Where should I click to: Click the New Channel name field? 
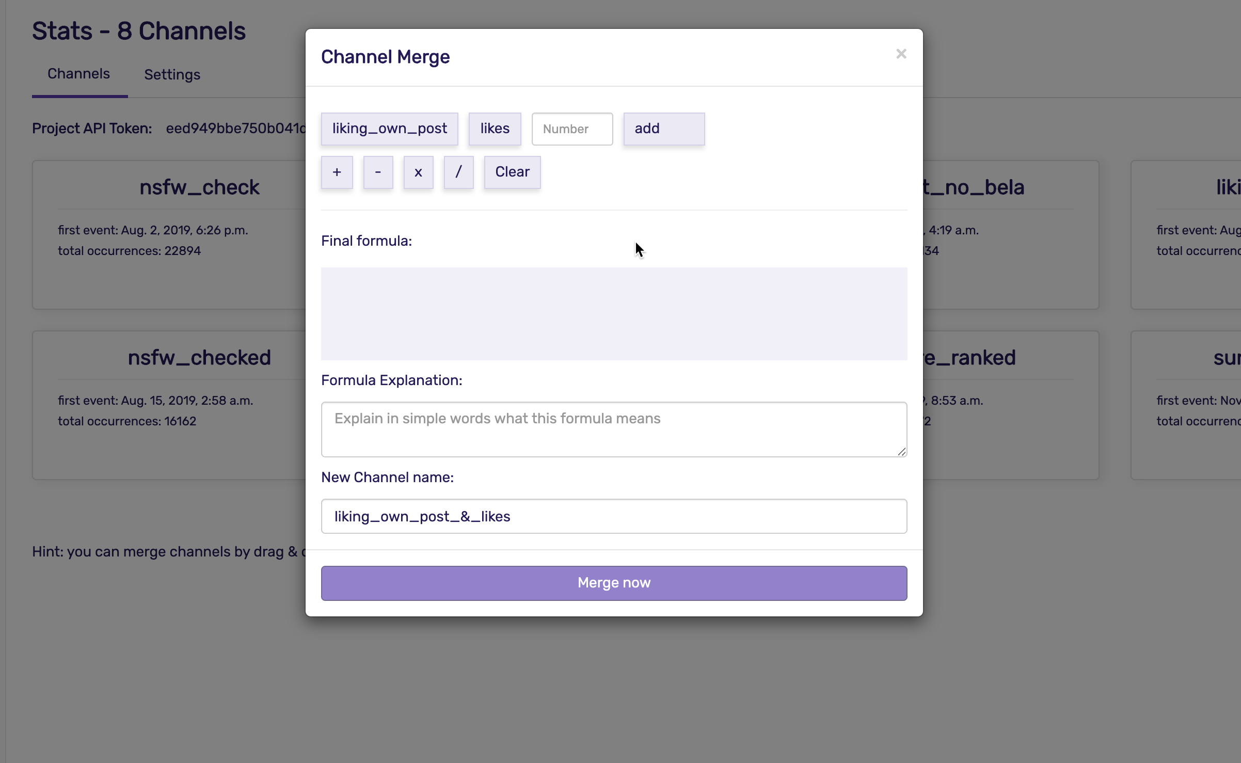[614, 516]
